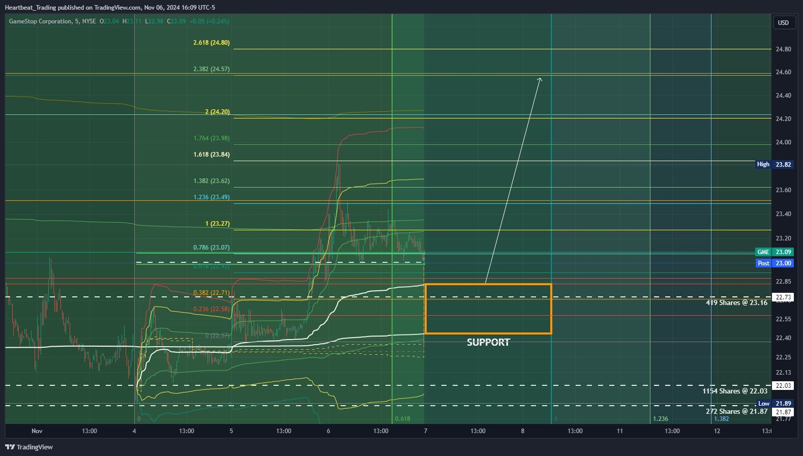The width and height of the screenshot is (803, 456).
Task: Click the day 4 time axis label
Action: 134,431
